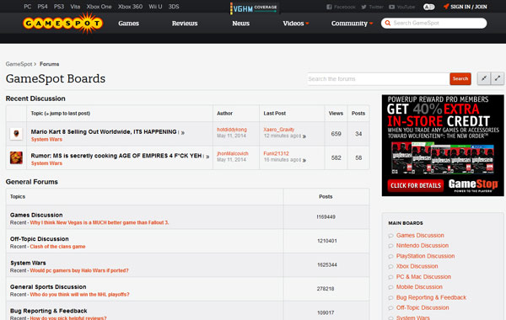Viewport: 506px width, 320px height.
Task: Open the Facebook social icon link
Action: point(329,7)
